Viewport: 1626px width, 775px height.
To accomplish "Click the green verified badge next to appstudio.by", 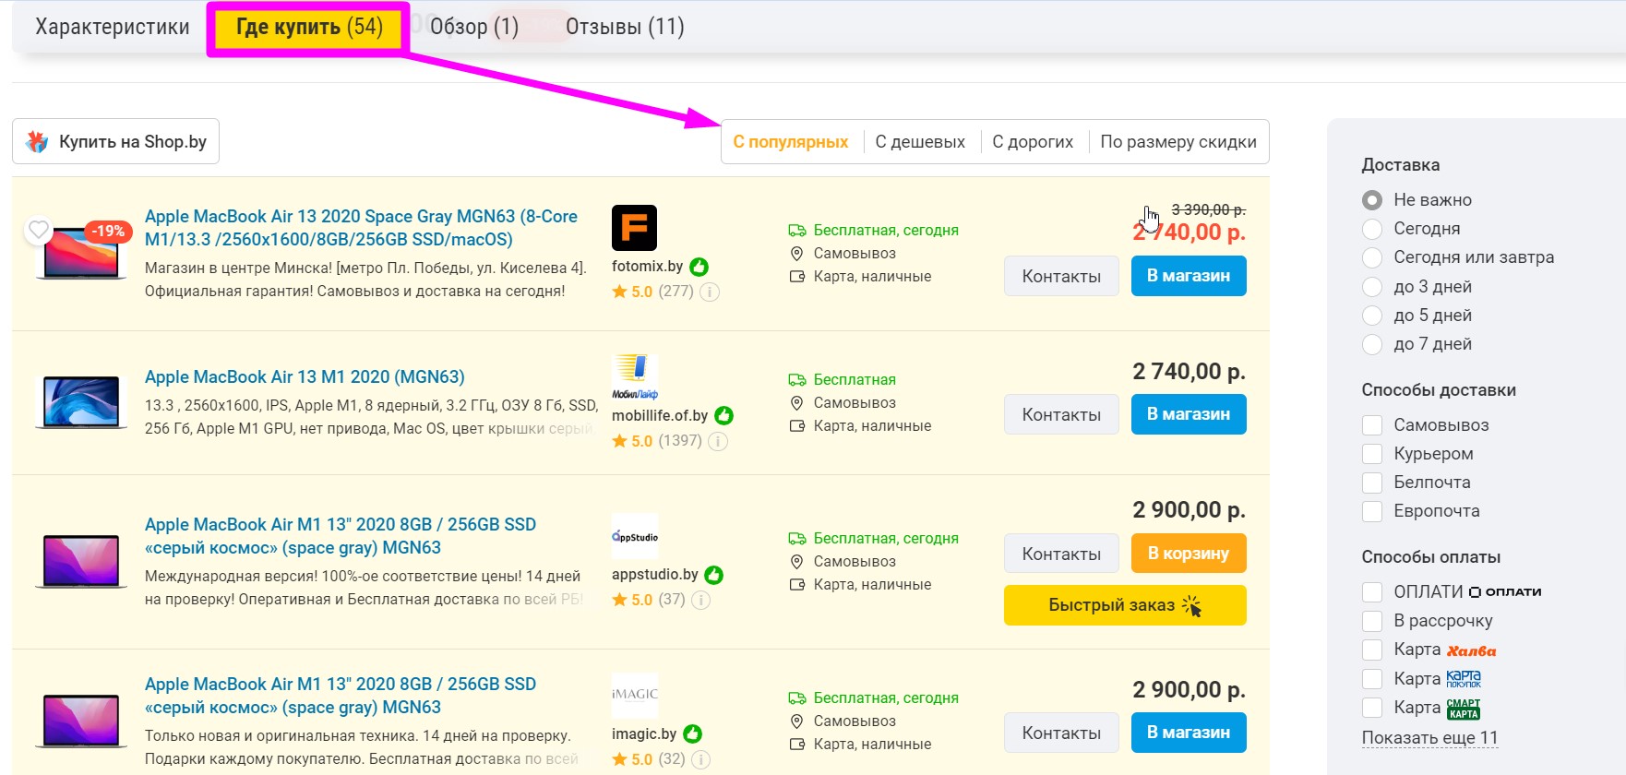I will (714, 575).
